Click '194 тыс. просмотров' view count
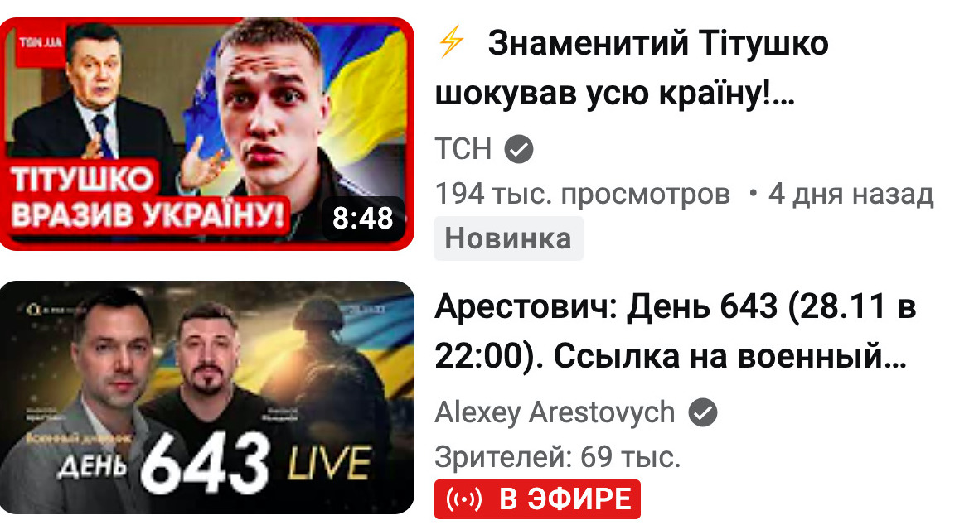This screenshot has height=525, width=979. (583, 194)
